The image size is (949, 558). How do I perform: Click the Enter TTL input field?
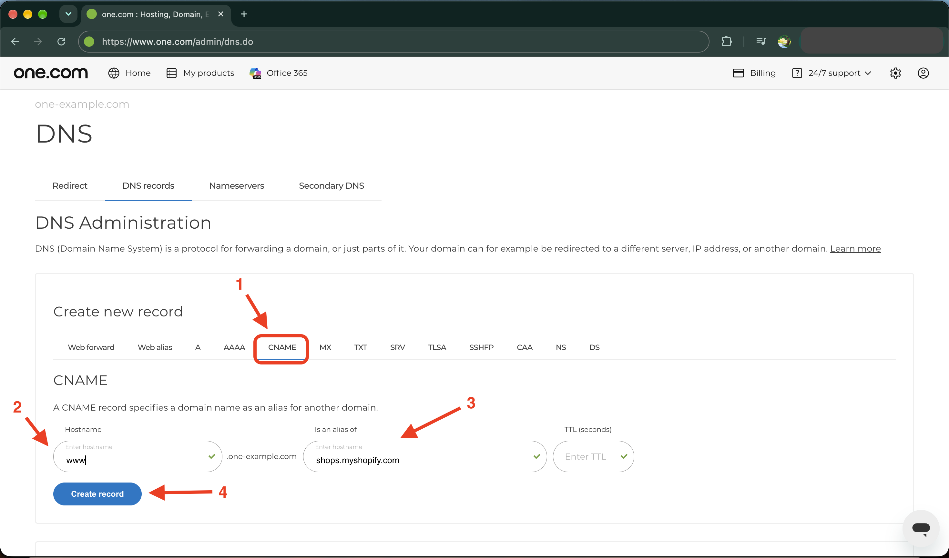pyautogui.click(x=594, y=456)
